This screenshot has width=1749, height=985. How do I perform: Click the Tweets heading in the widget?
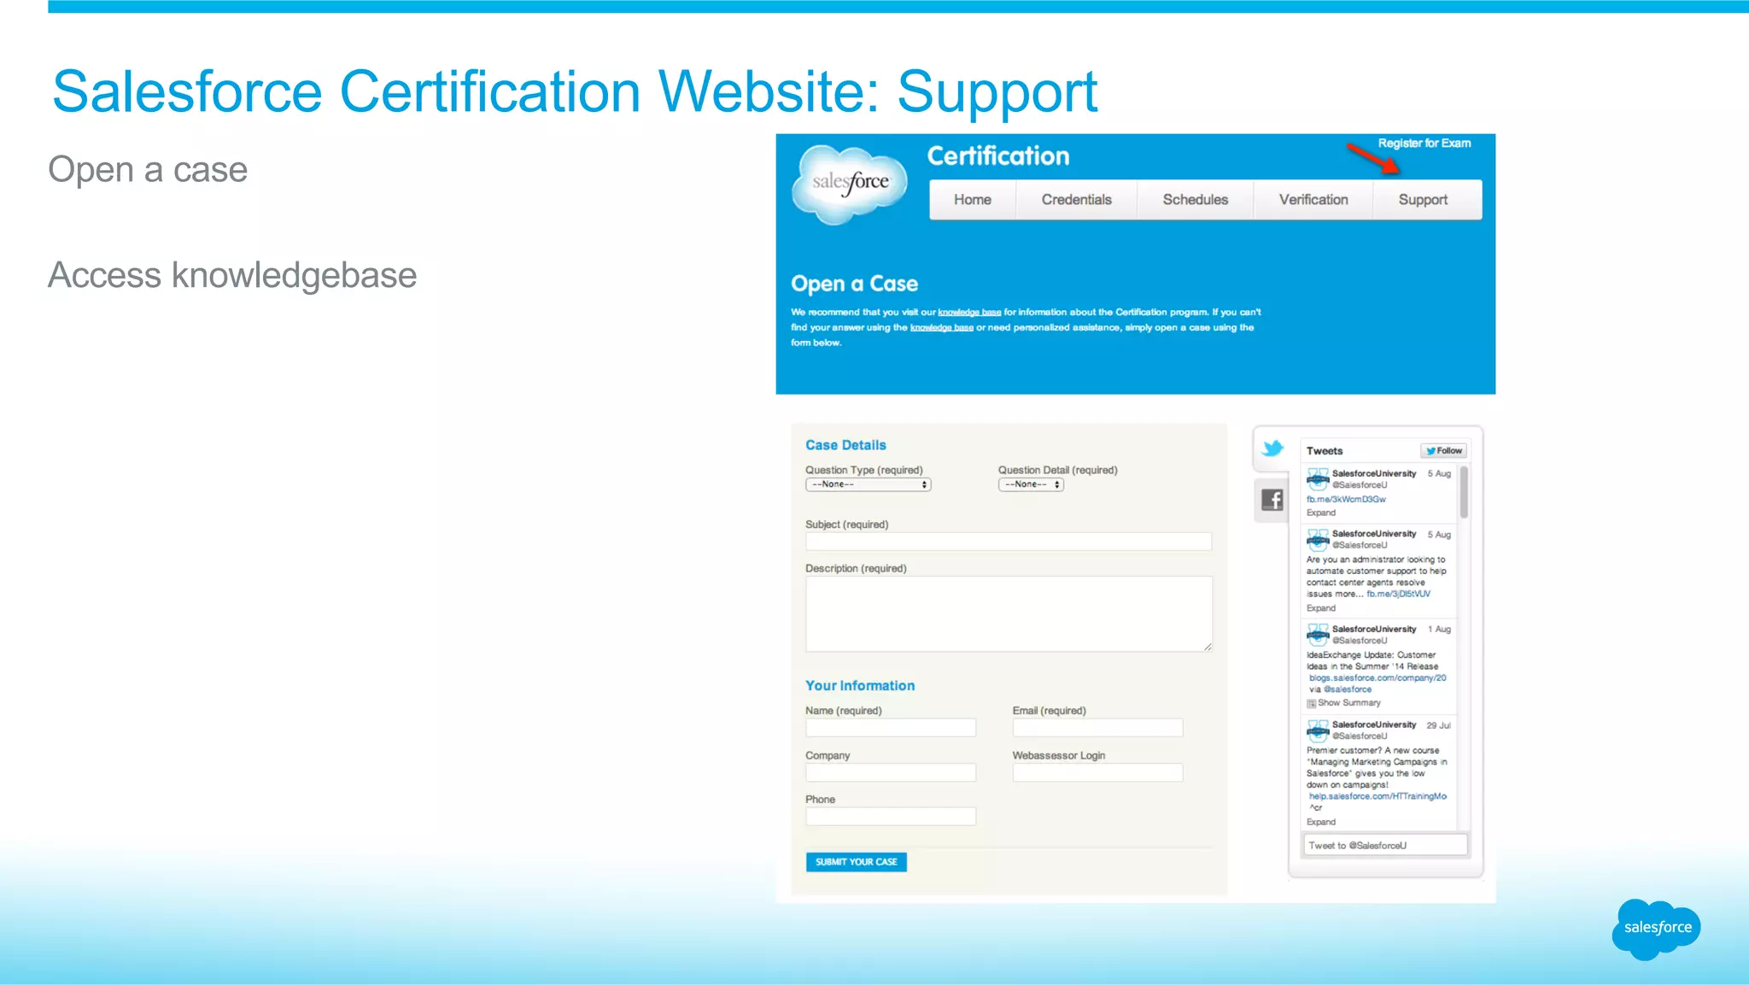(1325, 451)
